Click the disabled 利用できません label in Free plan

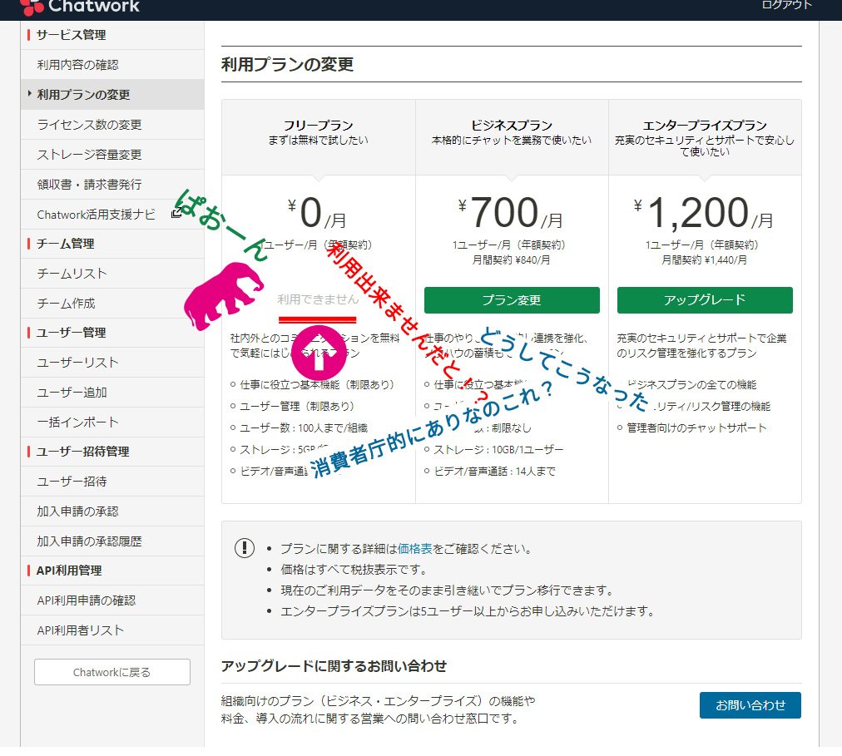tap(318, 299)
